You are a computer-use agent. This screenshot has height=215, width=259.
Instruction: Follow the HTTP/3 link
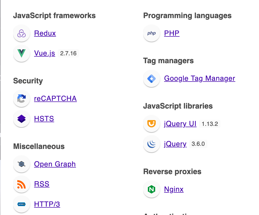click(x=47, y=204)
